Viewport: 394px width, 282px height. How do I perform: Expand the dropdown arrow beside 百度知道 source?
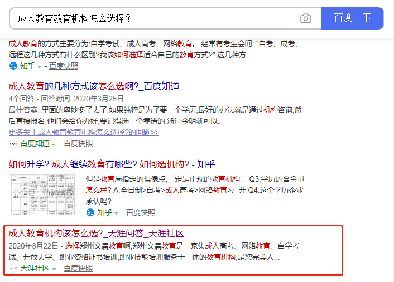click(55, 144)
